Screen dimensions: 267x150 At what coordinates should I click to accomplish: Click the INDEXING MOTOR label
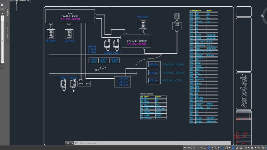tap(172, 80)
